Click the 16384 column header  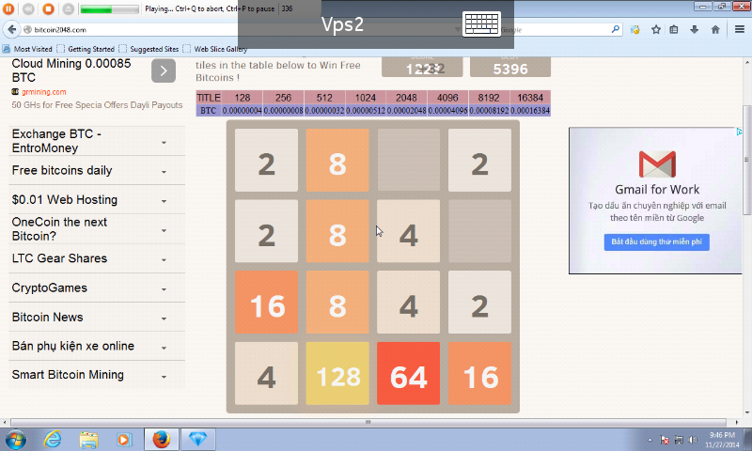[x=530, y=98]
